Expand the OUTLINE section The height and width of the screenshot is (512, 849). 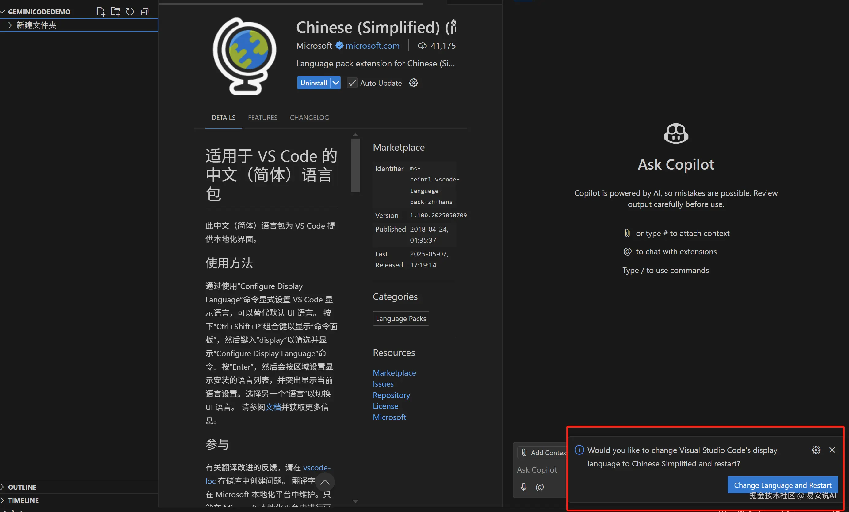tap(22, 487)
